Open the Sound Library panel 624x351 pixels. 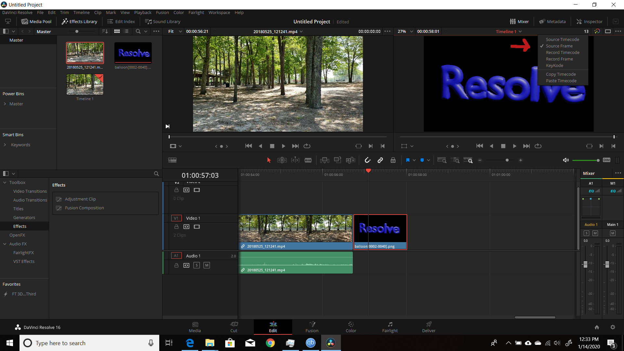click(x=162, y=21)
